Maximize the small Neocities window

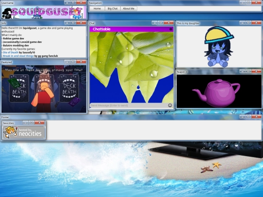32,123
